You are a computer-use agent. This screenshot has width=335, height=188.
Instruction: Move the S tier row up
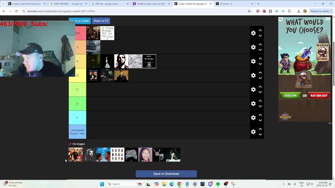(x=260, y=44)
